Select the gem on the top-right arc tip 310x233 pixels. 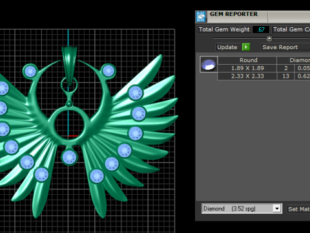click(x=108, y=71)
